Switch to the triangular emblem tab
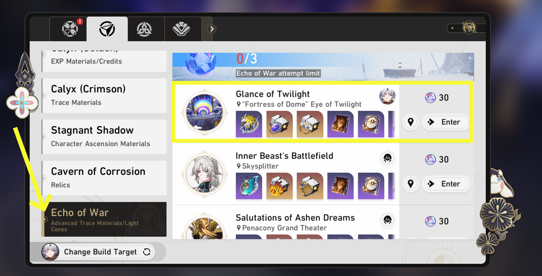 tap(144, 29)
